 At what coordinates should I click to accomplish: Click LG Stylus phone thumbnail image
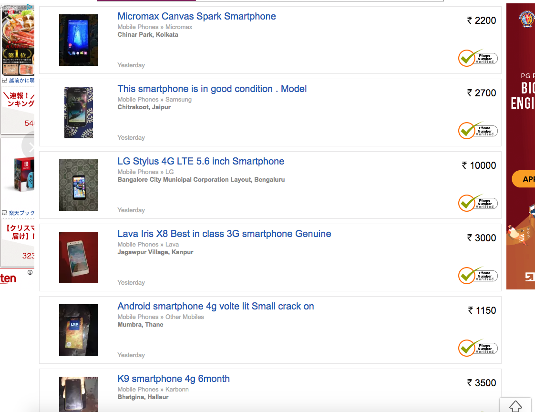click(78, 185)
